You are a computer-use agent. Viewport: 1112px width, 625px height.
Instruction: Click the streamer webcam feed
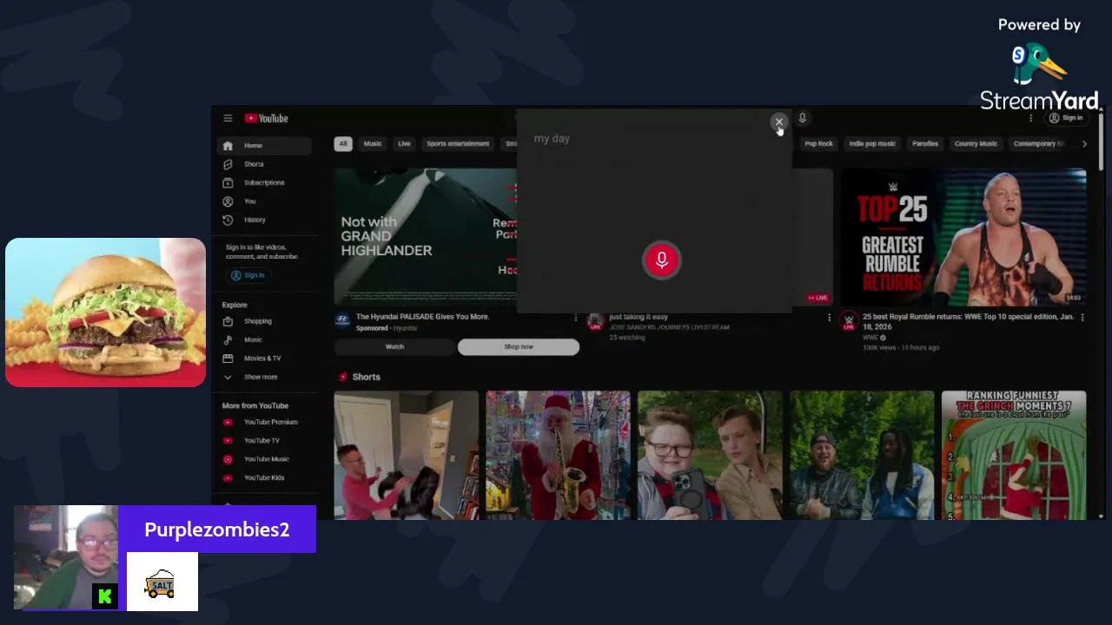tap(66, 557)
